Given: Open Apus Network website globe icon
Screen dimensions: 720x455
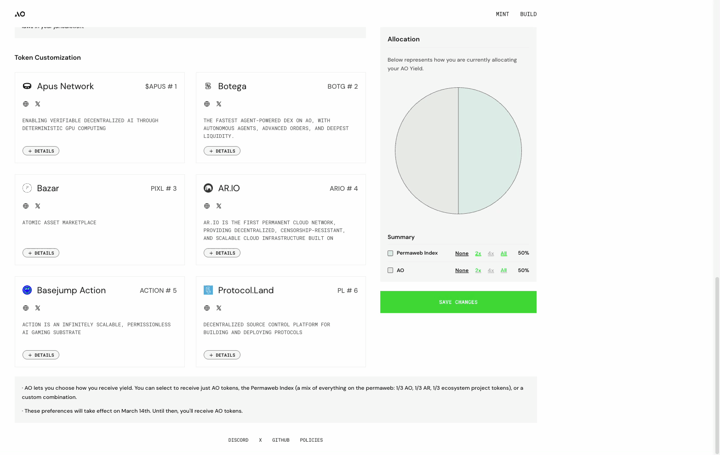Looking at the screenshot, I should coord(26,104).
